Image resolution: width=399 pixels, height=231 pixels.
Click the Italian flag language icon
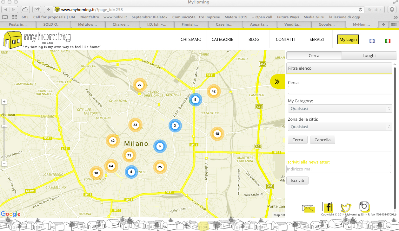(x=388, y=41)
